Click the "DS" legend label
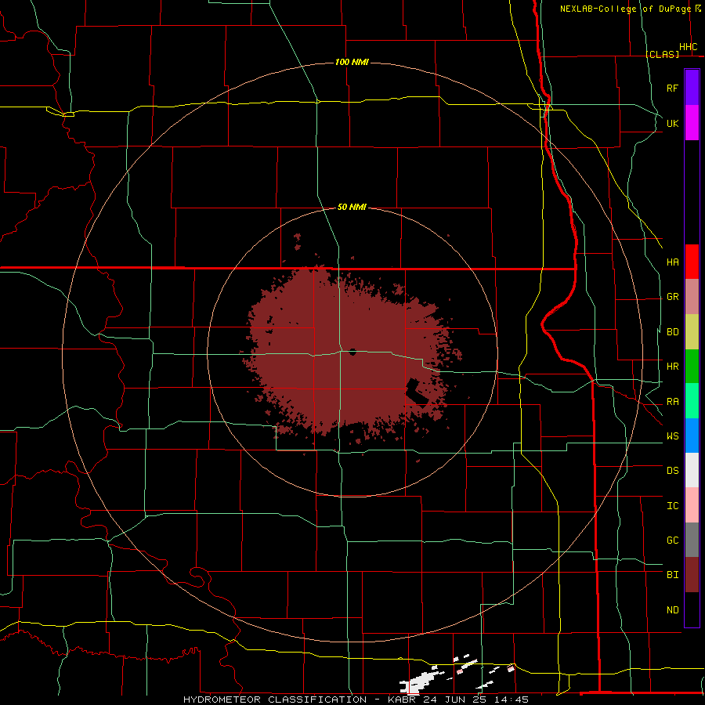This screenshot has height=705, width=705. (672, 471)
